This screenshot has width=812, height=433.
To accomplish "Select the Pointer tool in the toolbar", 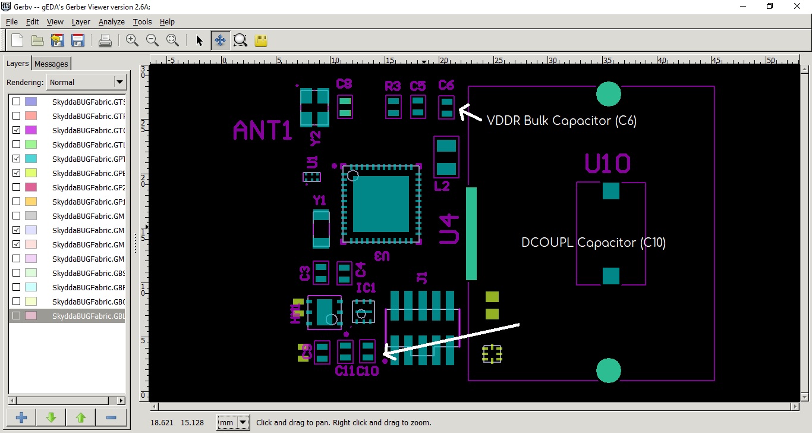I will [199, 40].
